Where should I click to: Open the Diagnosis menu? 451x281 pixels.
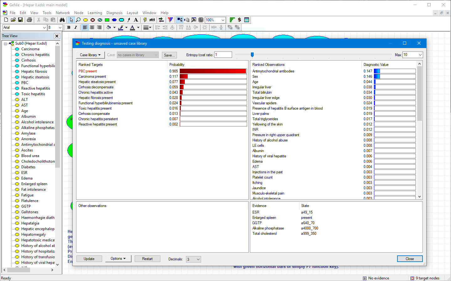click(x=114, y=13)
